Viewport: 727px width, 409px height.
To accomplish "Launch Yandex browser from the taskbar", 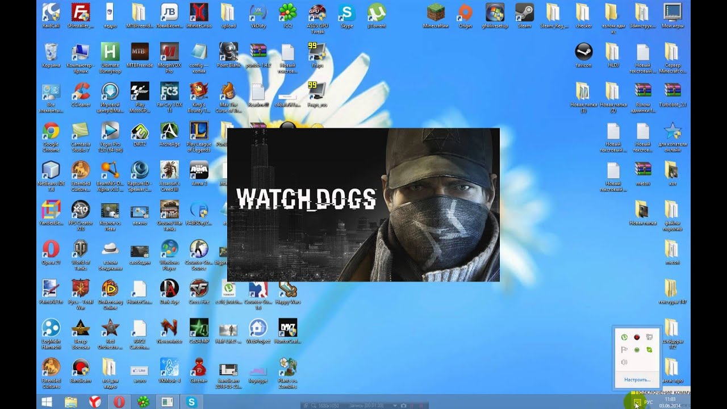I will (95, 402).
